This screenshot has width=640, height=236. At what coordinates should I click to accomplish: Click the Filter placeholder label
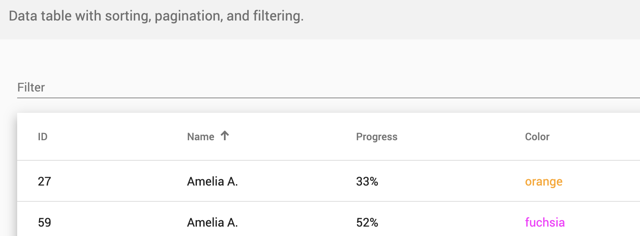[x=31, y=88]
